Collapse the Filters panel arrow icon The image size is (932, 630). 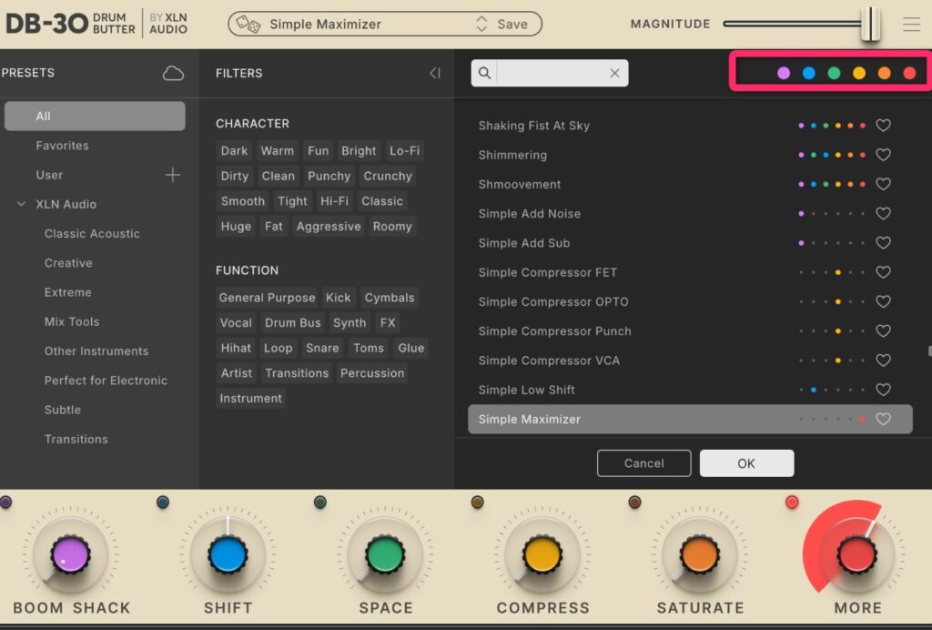point(435,74)
